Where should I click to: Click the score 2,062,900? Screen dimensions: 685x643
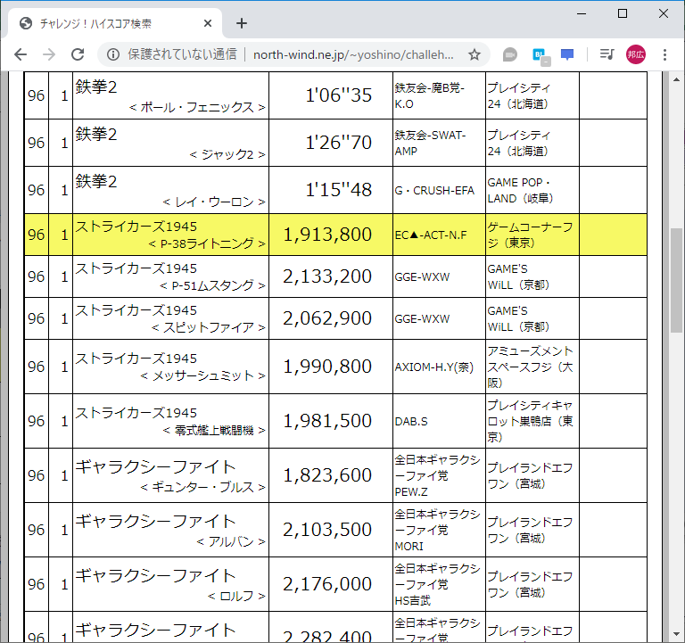[327, 318]
